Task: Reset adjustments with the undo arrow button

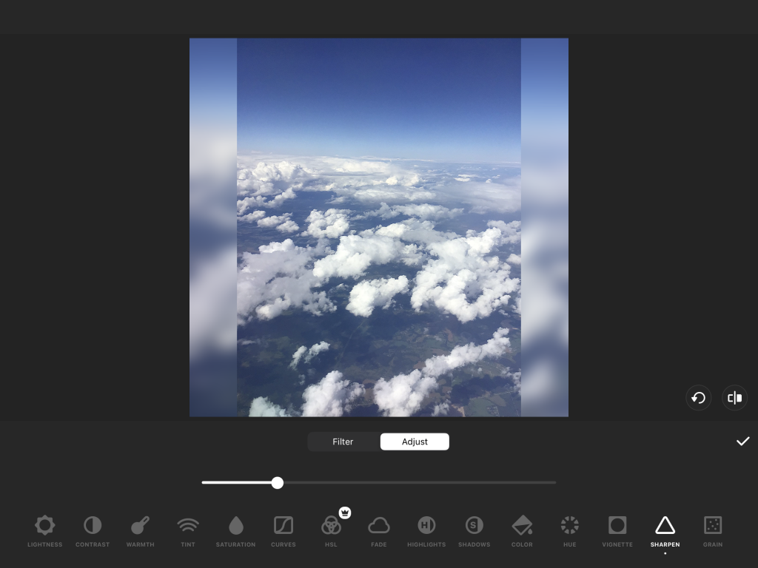Action: point(698,398)
